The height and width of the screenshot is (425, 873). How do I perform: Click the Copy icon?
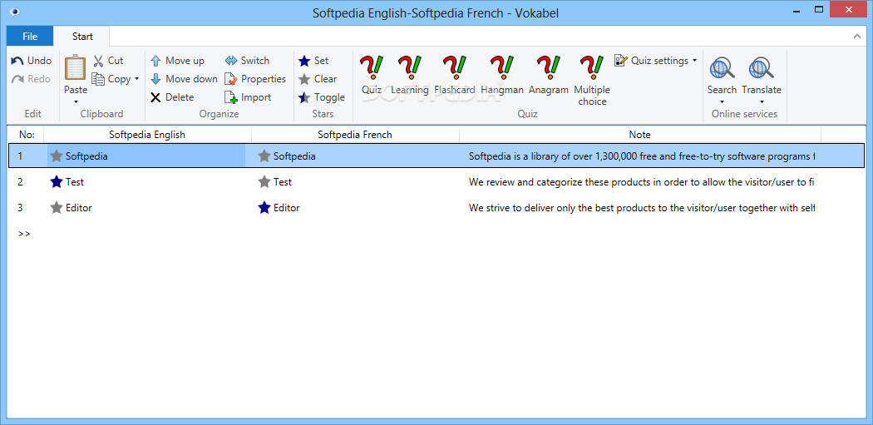pyautogui.click(x=99, y=79)
